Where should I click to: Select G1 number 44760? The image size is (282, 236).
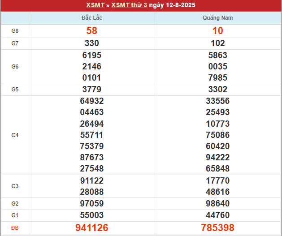217,215
